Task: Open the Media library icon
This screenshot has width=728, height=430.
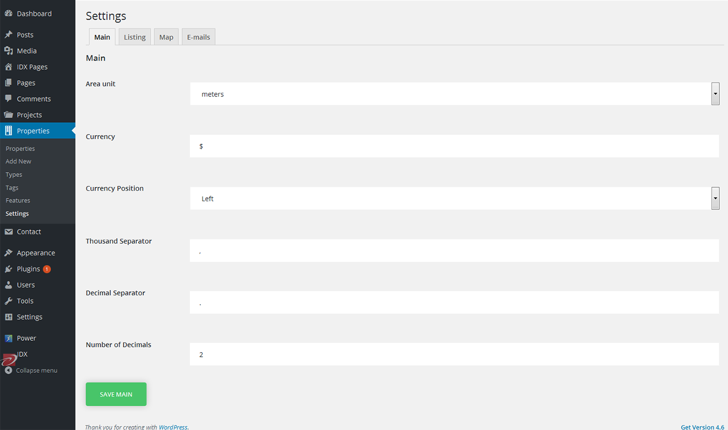Action: (9, 51)
